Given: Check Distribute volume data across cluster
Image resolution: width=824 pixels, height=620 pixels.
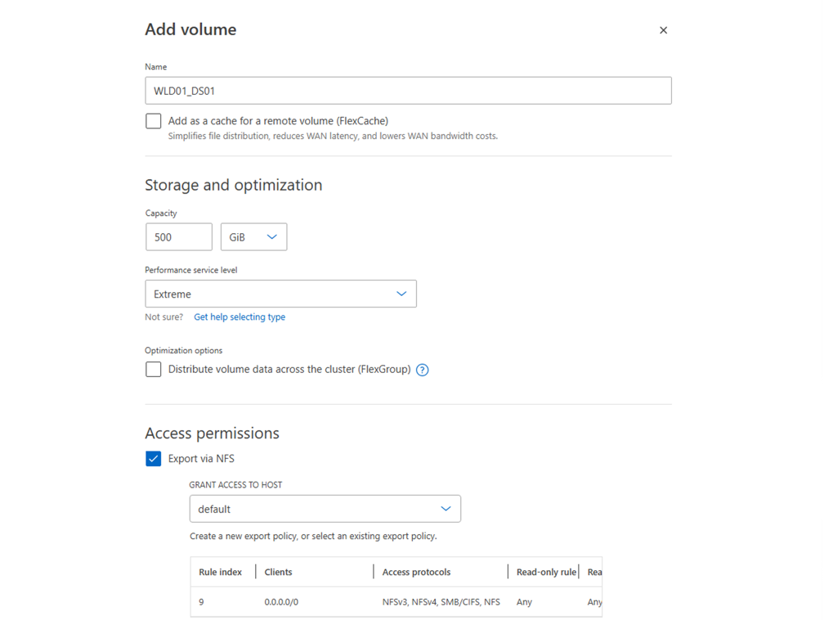Looking at the screenshot, I should [x=154, y=370].
